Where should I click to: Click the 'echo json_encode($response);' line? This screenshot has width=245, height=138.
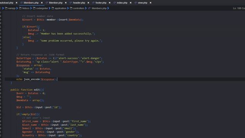tap(37, 79)
